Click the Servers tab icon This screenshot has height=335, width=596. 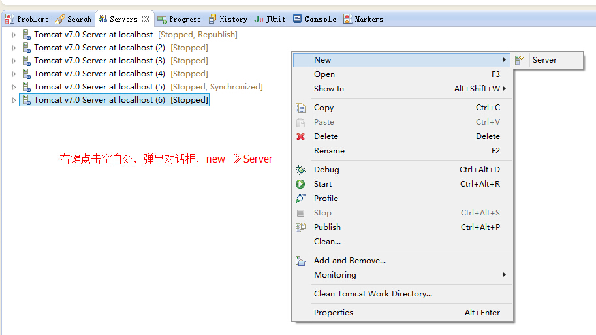[102, 19]
